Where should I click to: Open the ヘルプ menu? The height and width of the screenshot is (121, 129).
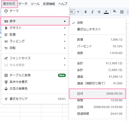63,4
